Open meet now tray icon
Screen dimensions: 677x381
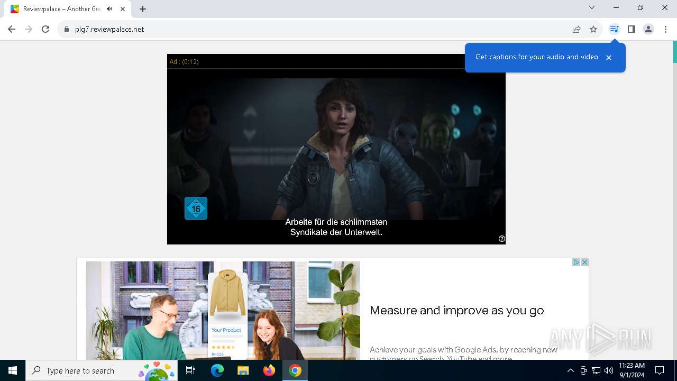[x=583, y=370]
